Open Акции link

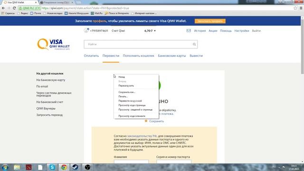click(x=213, y=30)
